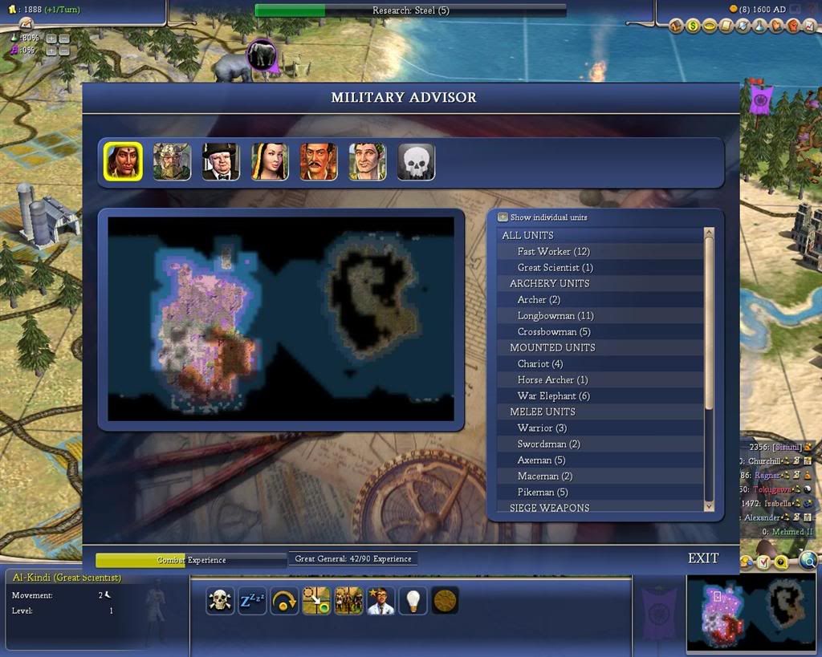Click Isabella in the scoreboard
822x657 pixels.
point(777,504)
